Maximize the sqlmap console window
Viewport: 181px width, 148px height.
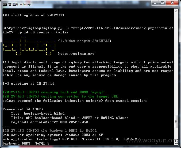162,3
